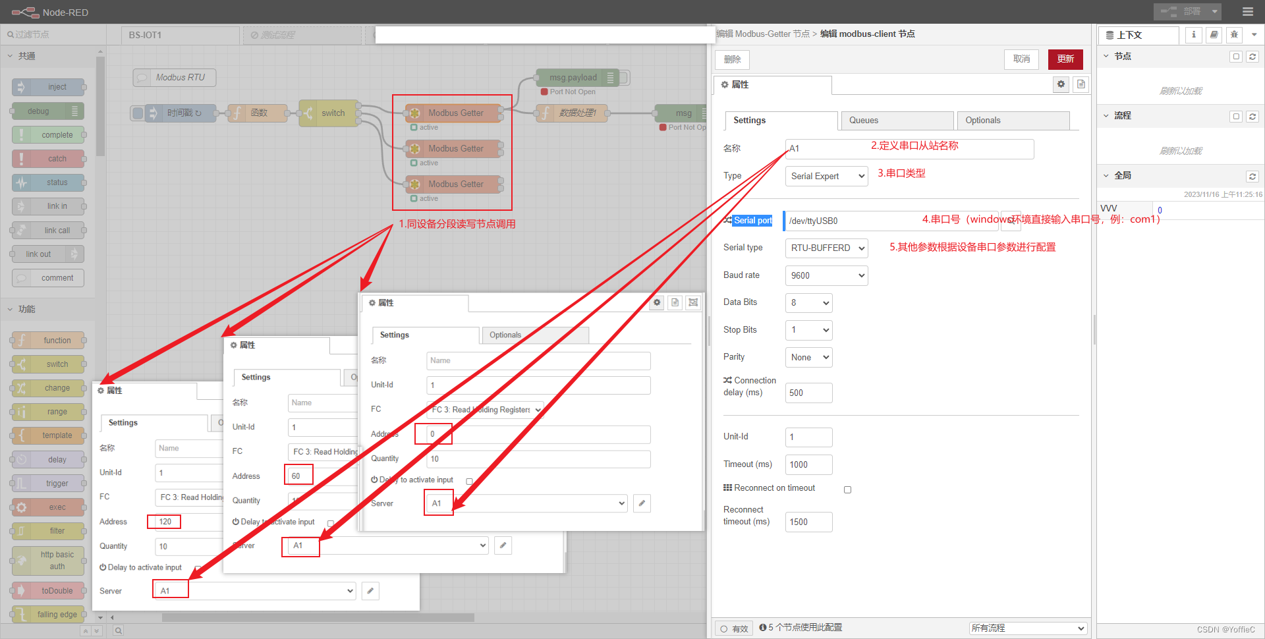Collapse the 功能 palette category
The width and height of the screenshot is (1265, 639).
point(48,309)
